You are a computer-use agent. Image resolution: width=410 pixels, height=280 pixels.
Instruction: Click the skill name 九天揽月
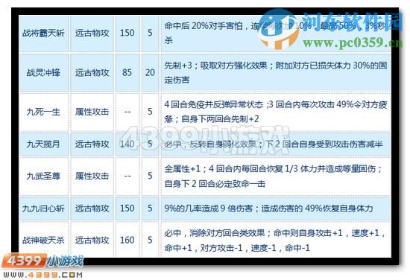43,144
